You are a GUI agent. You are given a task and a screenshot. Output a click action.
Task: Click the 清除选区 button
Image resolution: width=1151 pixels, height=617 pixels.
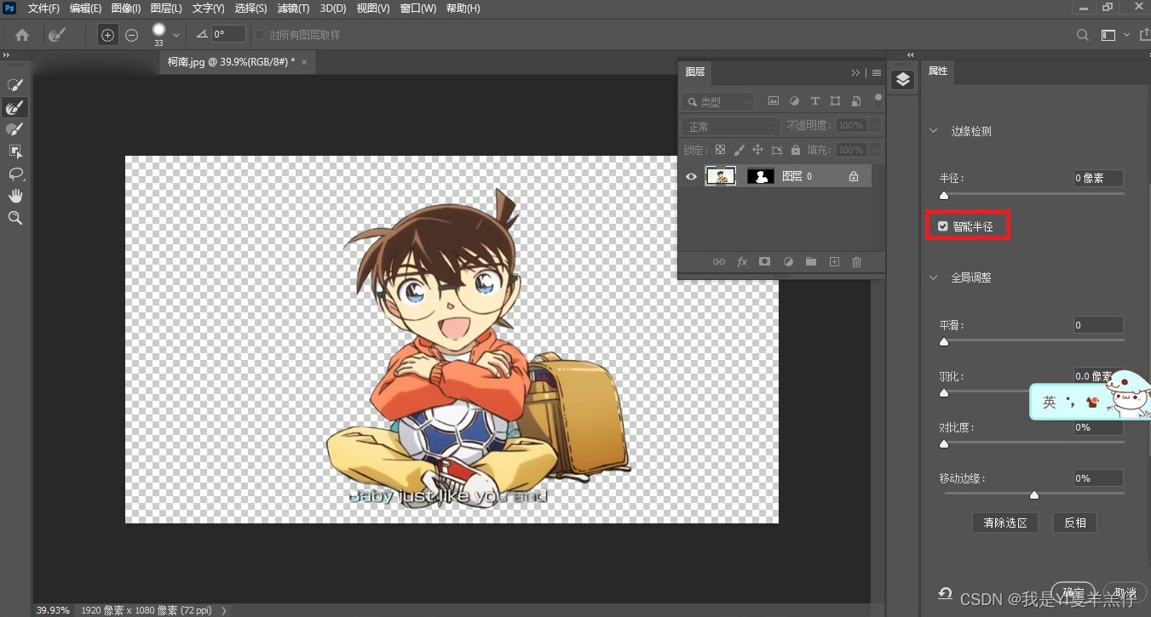1005,523
